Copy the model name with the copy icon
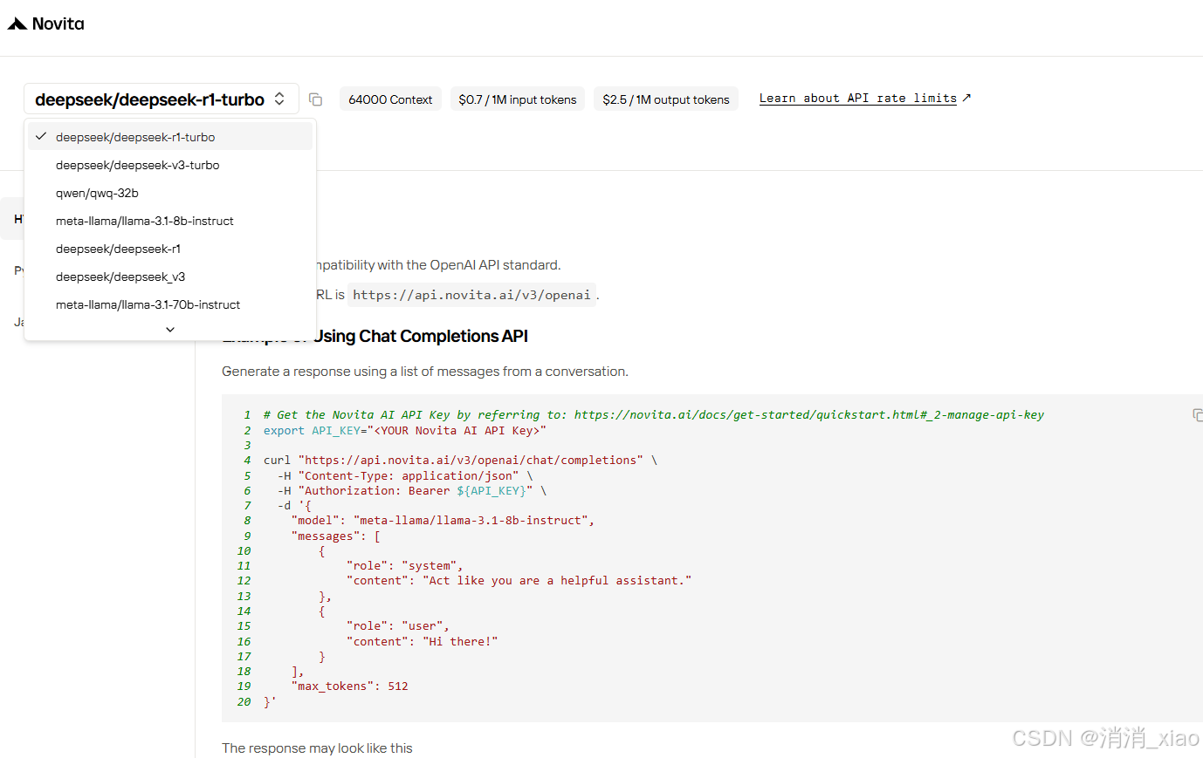Screen dimensions: 1203x758 [316, 99]
